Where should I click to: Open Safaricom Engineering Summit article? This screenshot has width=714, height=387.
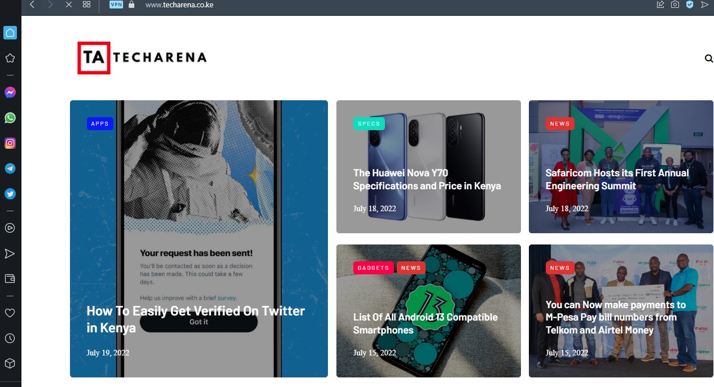[617, 179]
